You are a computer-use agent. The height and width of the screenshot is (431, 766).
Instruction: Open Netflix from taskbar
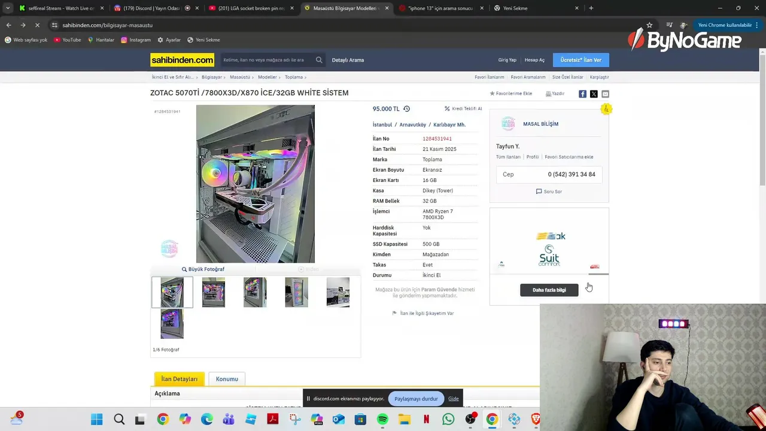coord(426,420)
